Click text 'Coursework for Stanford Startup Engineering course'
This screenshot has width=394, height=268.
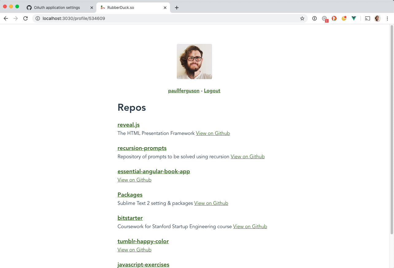[x=175, y=227]
